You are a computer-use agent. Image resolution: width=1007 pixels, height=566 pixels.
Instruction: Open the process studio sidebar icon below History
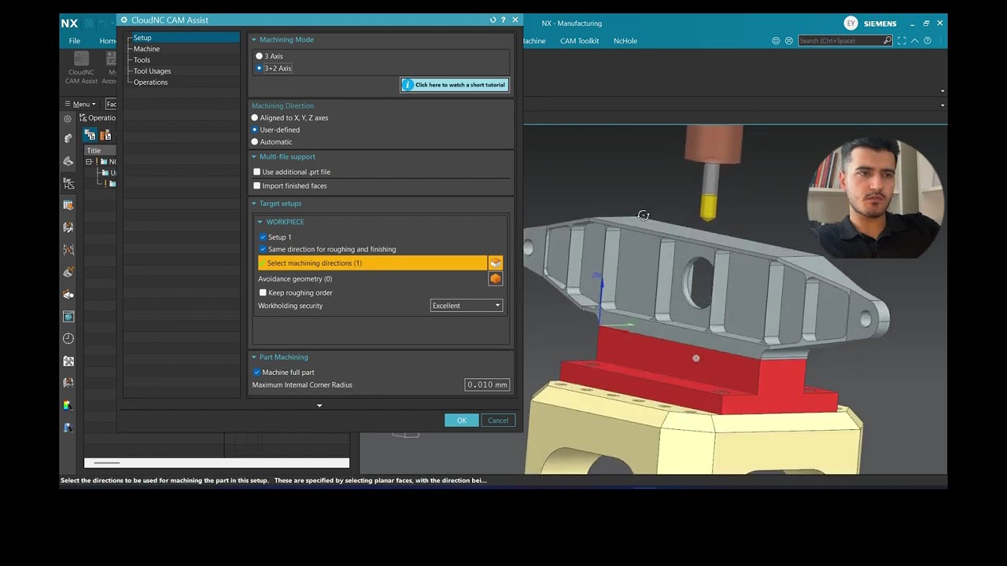68,361
